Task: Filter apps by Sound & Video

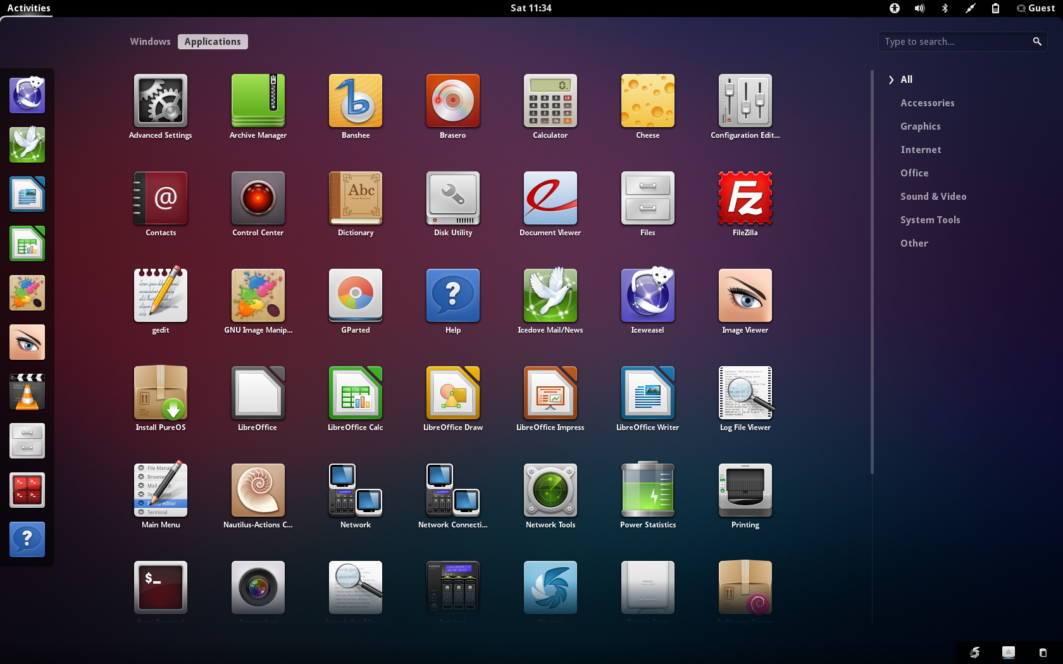Action: pos(933,197)
